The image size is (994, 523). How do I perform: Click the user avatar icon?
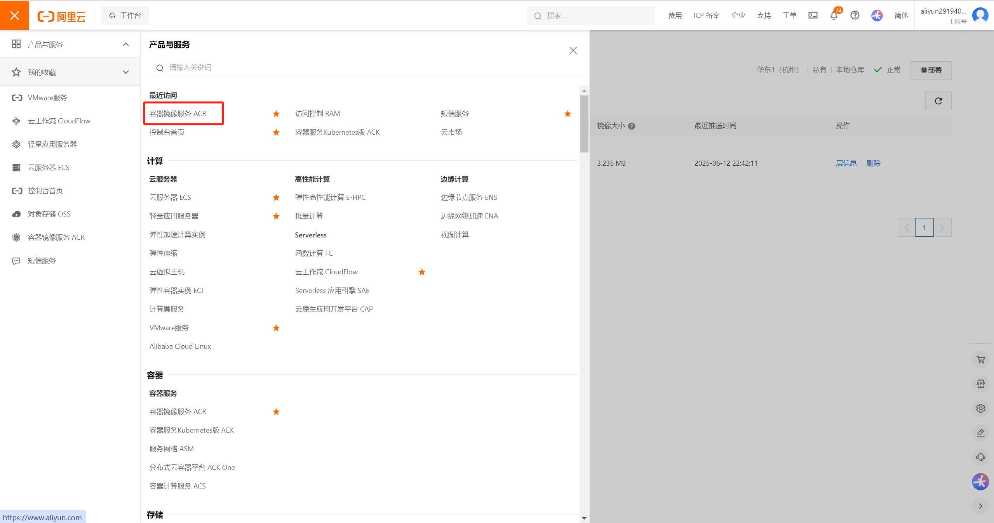click(x=980, y=16)
